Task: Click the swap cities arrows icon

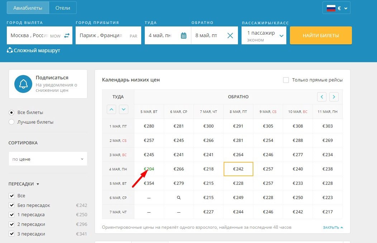Action: pos(67,35)
